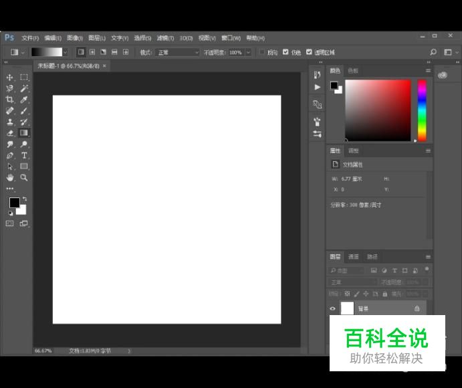462x388 pixels.
Task: Select the Brush tool
Action: [24, 110]
